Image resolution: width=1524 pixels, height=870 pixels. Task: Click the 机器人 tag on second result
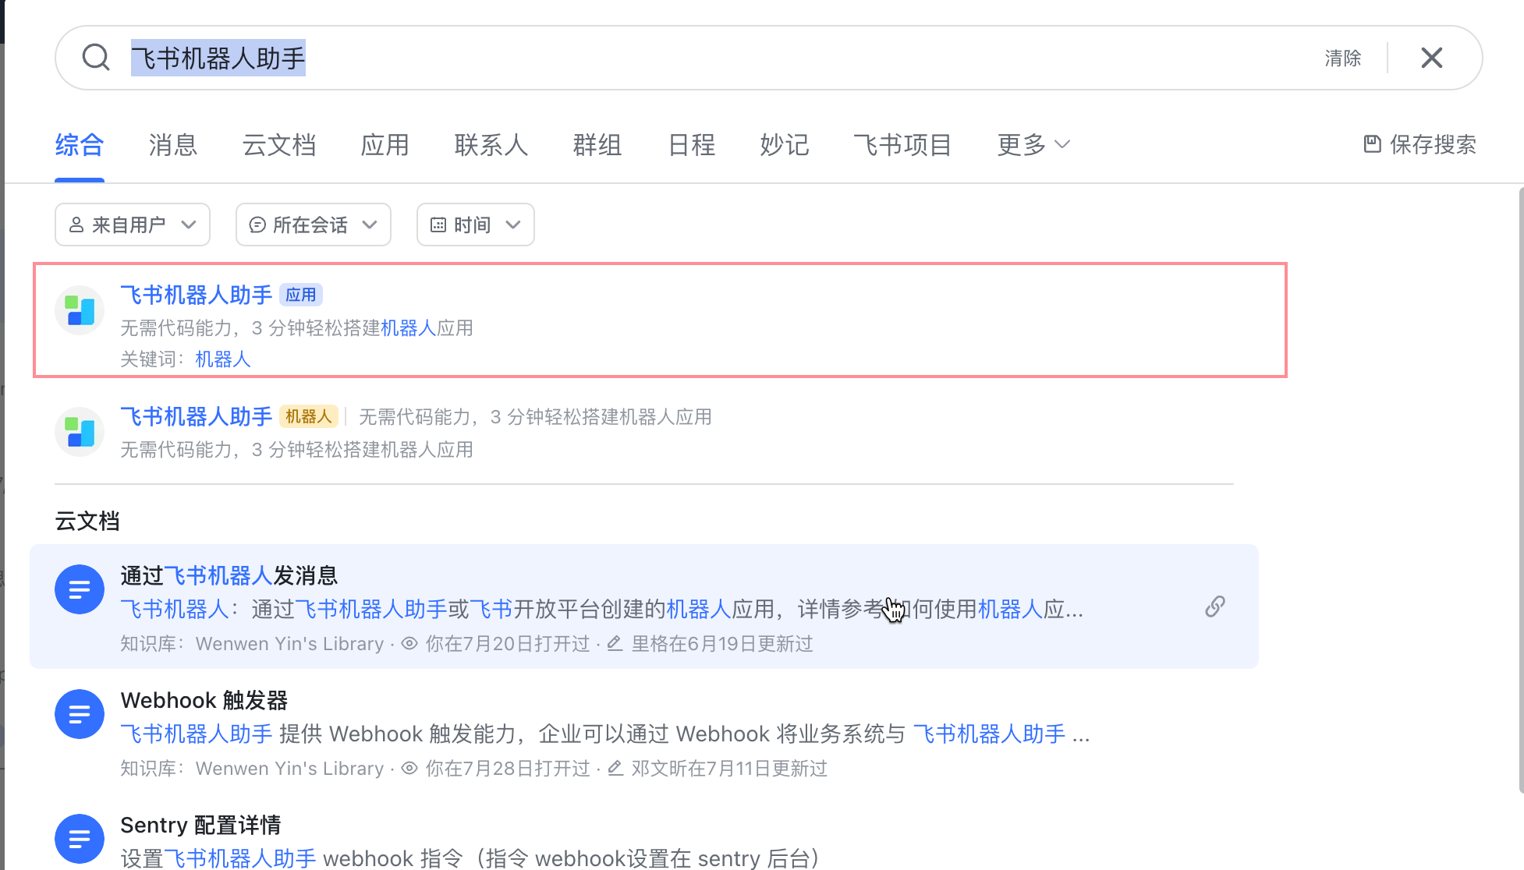309,416
